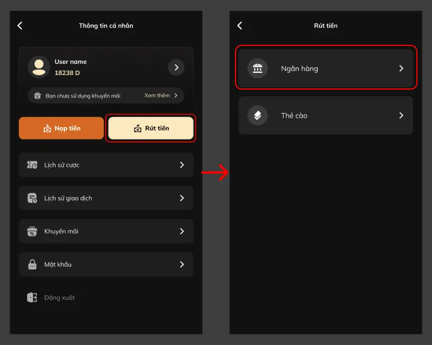
Task: Click the transaction history icon
Action: [x=32, y=198]
